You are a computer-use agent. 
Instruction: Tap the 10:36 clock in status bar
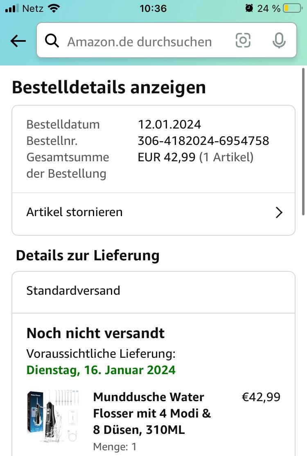pos(153,9)
